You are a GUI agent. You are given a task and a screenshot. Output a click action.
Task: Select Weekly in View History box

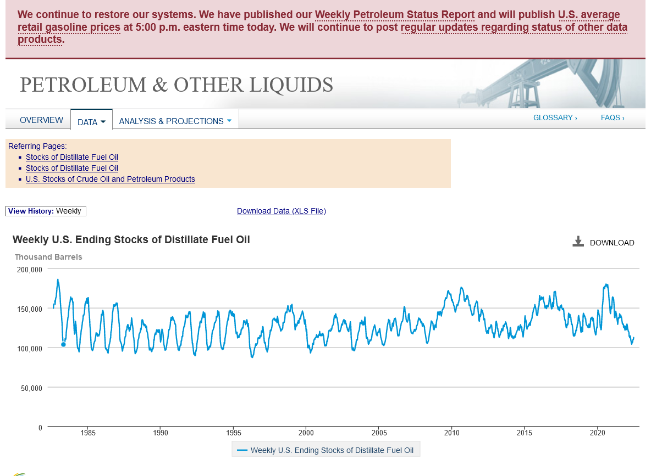pos(68,211)
